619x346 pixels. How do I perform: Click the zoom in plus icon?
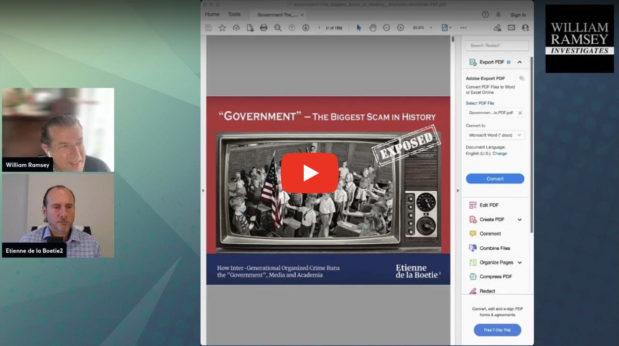pos(400,28)
